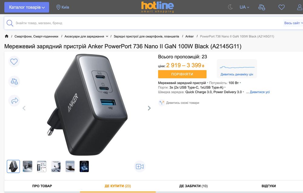Open Дивитися усі specifications link
The height and width of the screenshot is (193, 303).
(260, 92)
